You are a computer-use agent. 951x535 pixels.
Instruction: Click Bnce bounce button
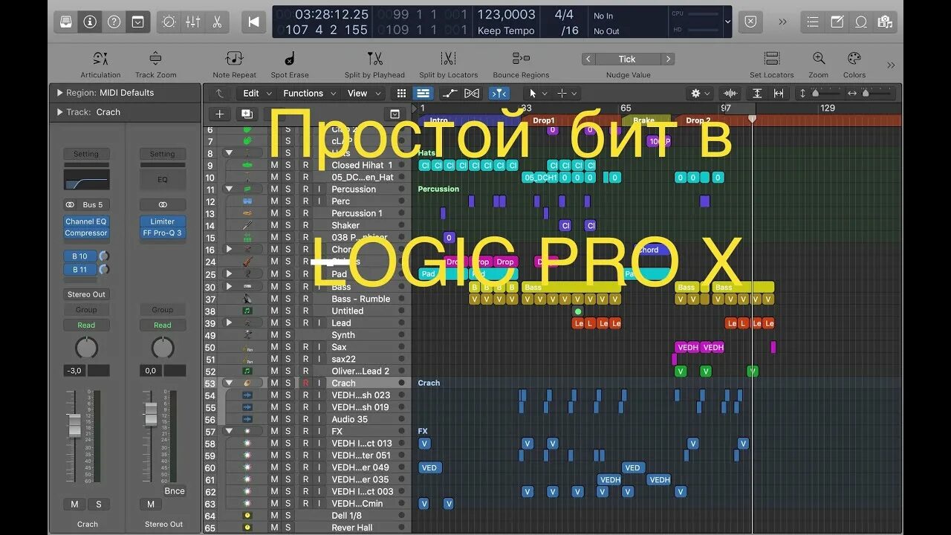coord(175,491)
